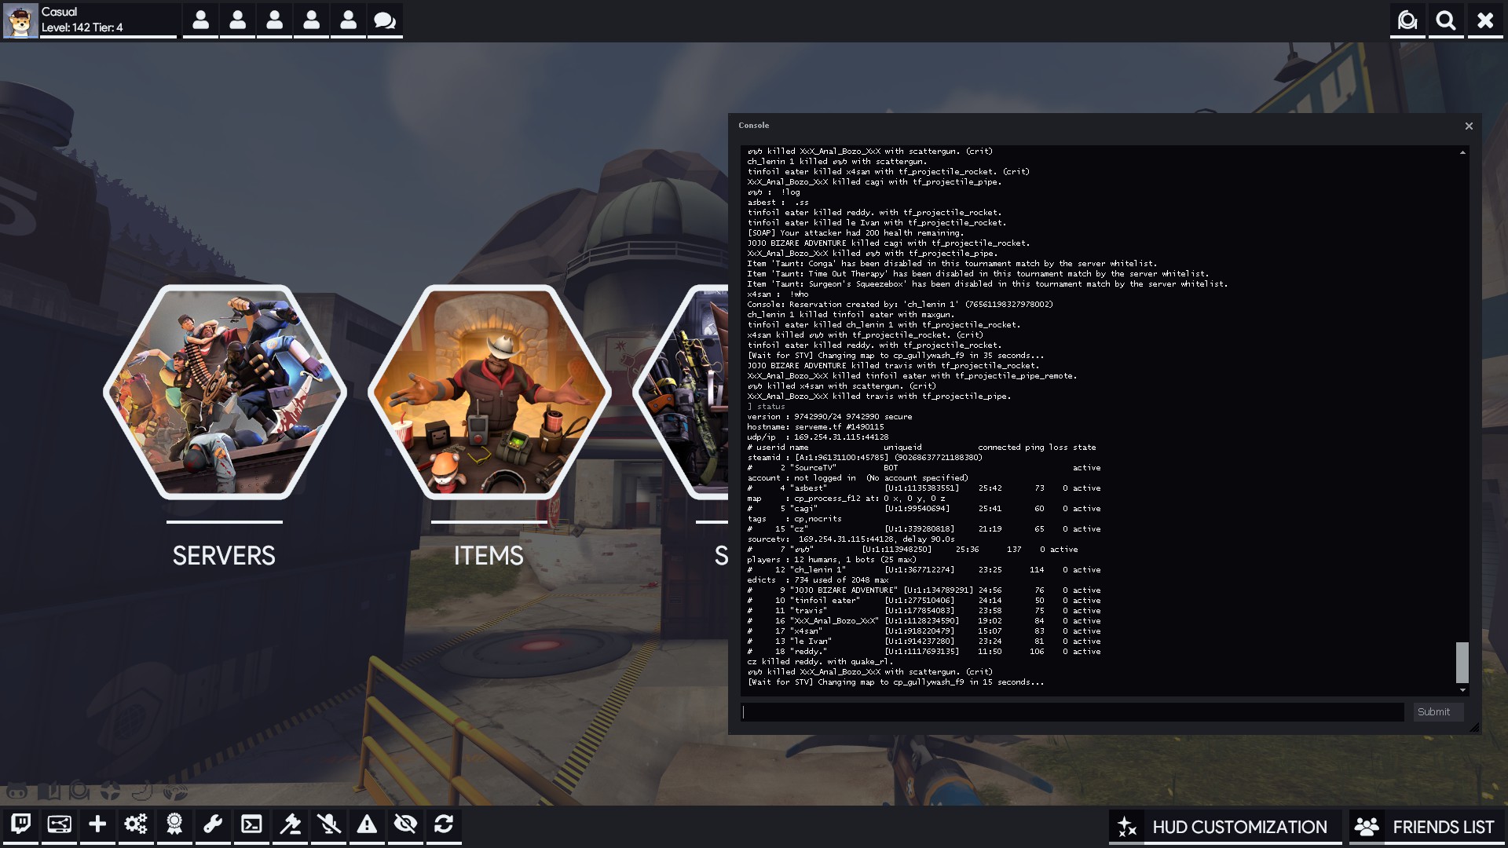1508x848 pixels.
Task: Open the partly hidden hexagon tile behind Console
Action: (681, 392)
